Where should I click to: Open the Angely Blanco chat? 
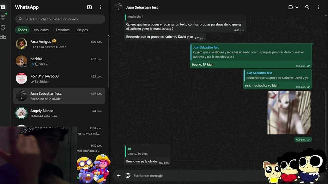(x=59, y=113)
